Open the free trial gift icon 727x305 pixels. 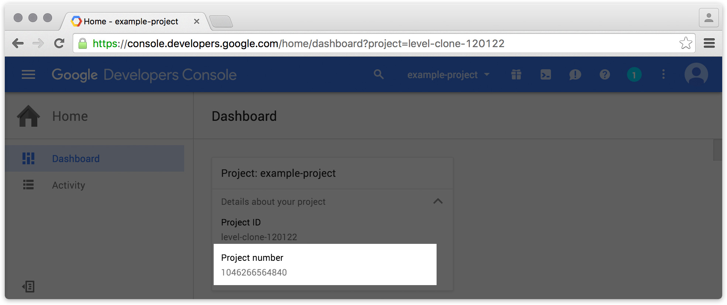point(516,75)
